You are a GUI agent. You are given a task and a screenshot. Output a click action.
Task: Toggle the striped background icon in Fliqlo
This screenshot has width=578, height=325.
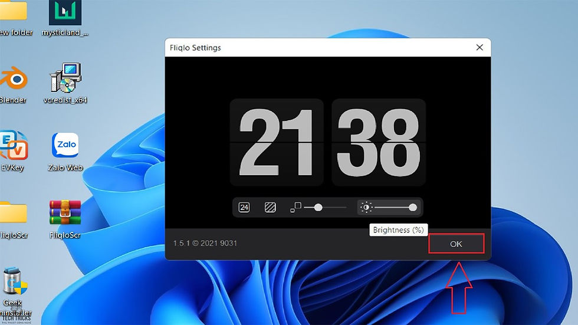[270, 208]
